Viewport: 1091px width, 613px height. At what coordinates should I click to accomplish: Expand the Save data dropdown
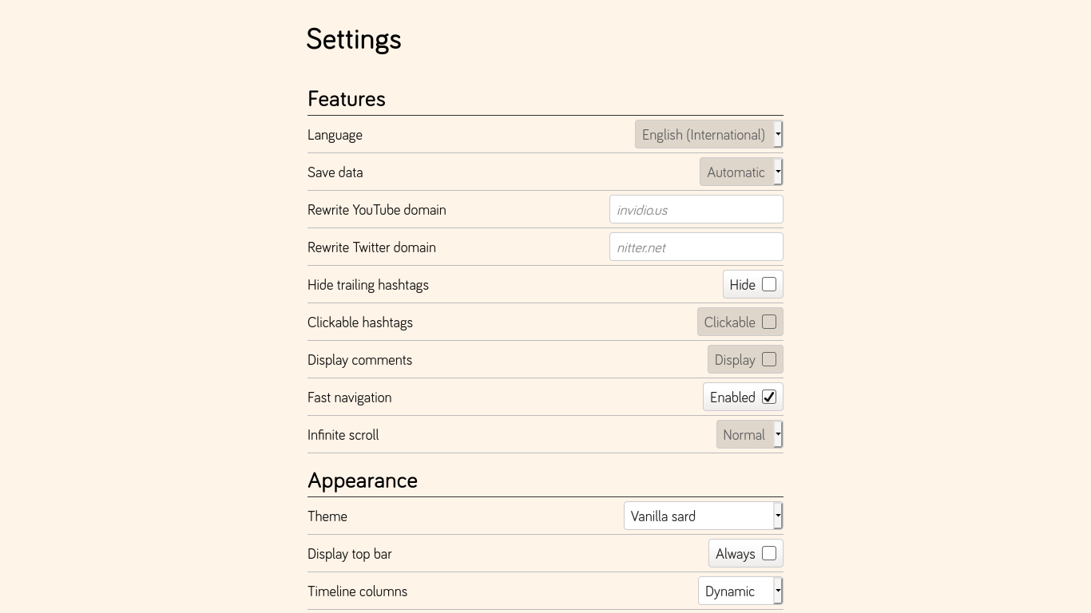[740, 172]
